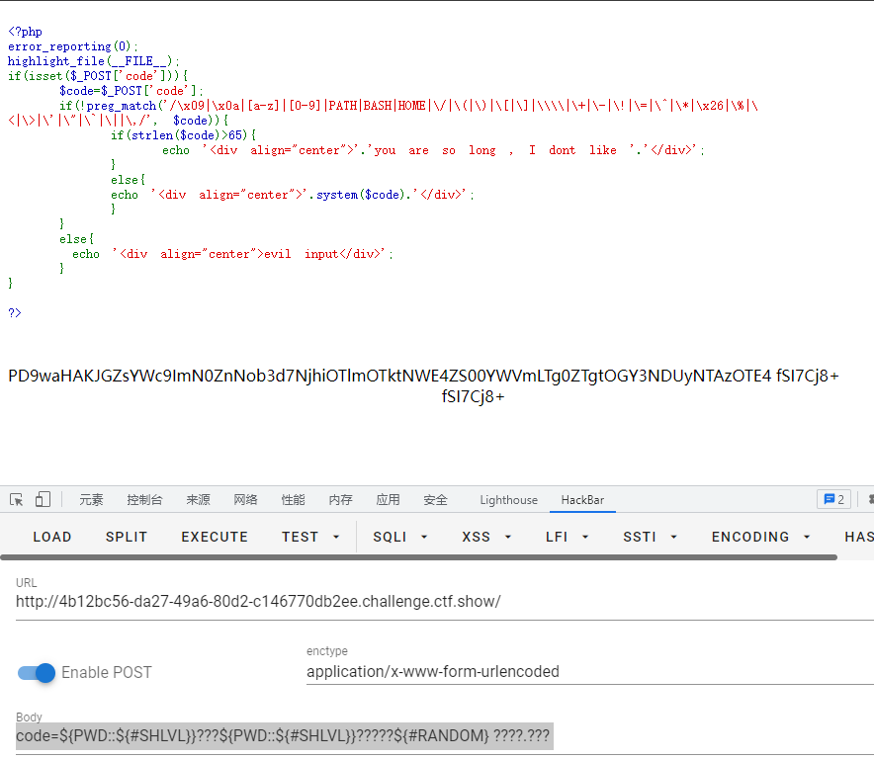Open the Lighthouse tab

pyautogui.click(x=509, y=500)
